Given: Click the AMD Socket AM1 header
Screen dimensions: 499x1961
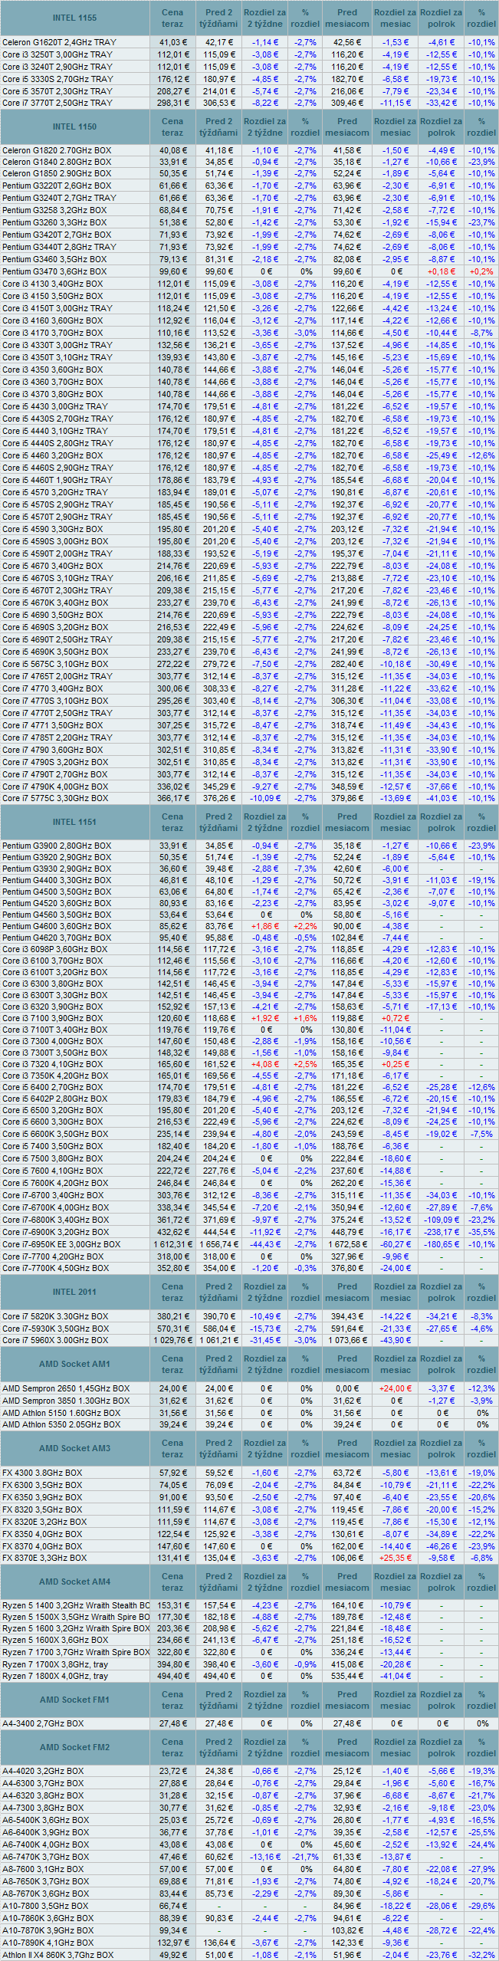Looking at the screenshot, I should (x=74, y=1364).
